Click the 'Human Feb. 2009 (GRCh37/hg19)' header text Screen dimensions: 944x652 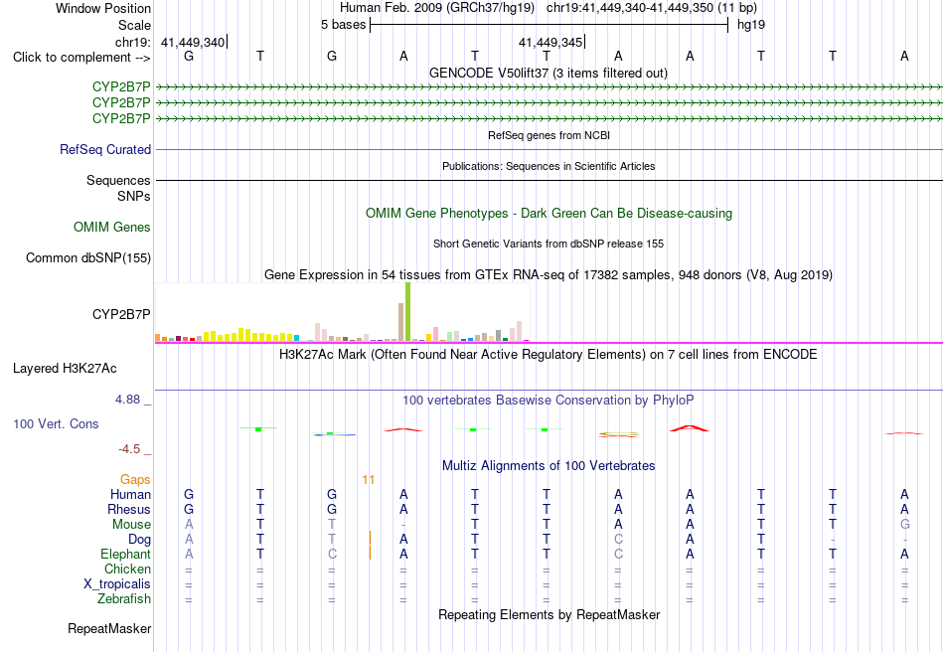coord(437,8)
